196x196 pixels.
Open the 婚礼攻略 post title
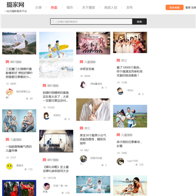point(56,169)
